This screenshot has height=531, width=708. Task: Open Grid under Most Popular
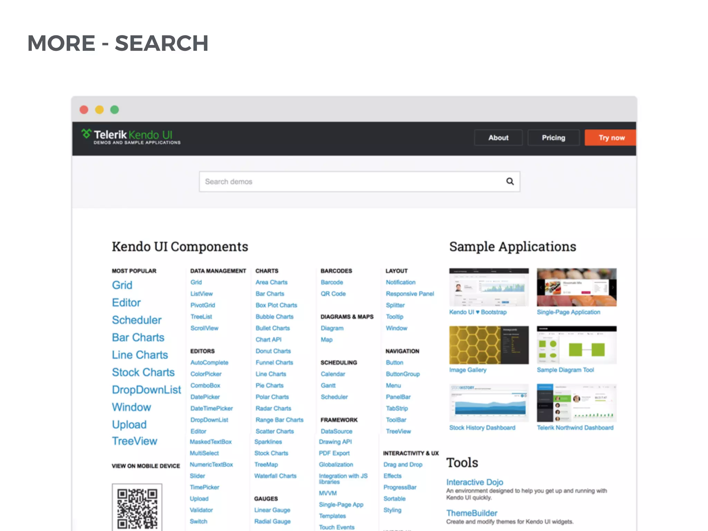tap(122, 285)
